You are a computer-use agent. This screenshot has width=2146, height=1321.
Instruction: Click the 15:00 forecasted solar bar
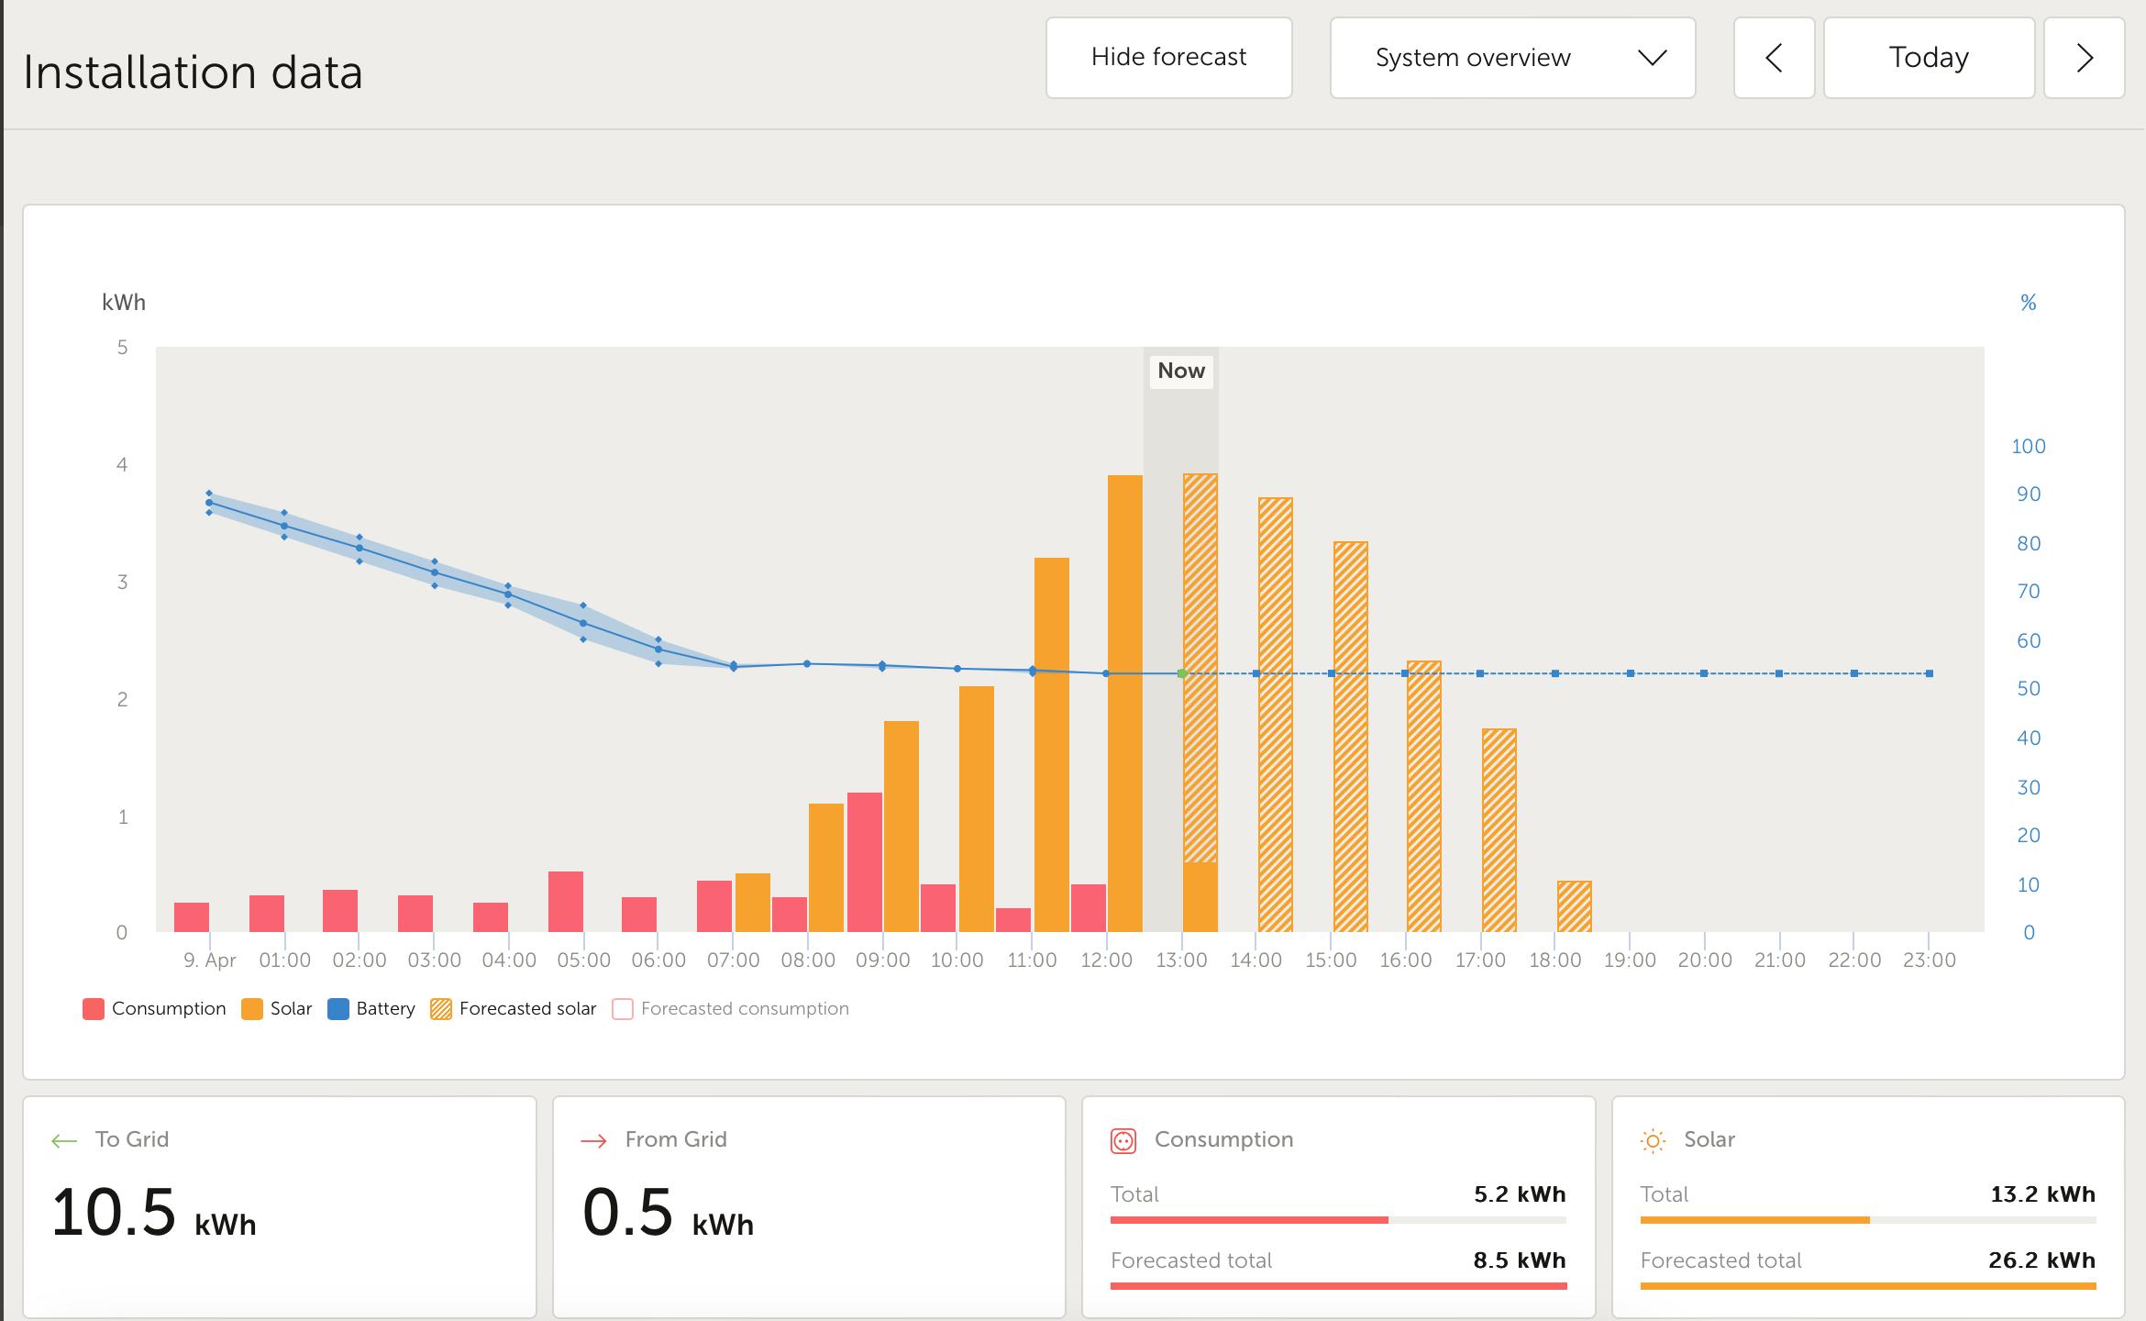click(1351, 737)
